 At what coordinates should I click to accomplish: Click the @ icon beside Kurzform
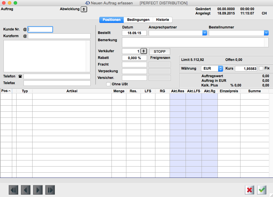[x=25, y=36]
